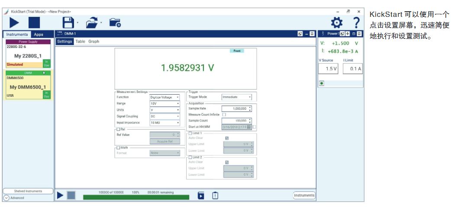This screenshot has width=465, height=207.
Task: Click the new folder with plus icon
Action: pyautogui.click(x=114, y=22)
